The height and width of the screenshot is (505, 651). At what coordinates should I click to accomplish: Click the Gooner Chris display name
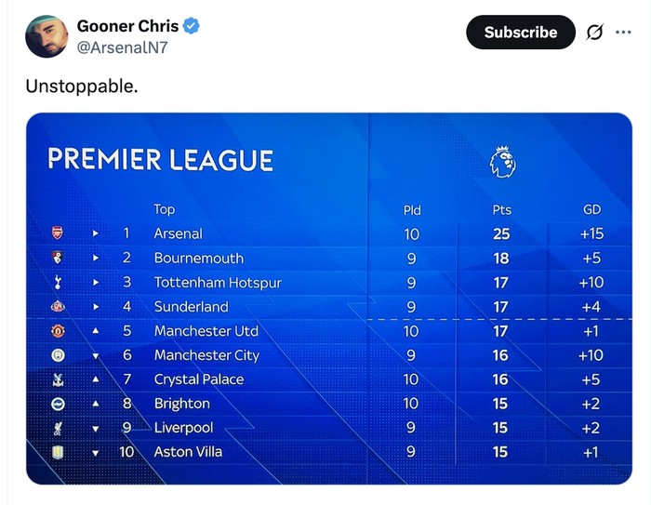[127, 26]
